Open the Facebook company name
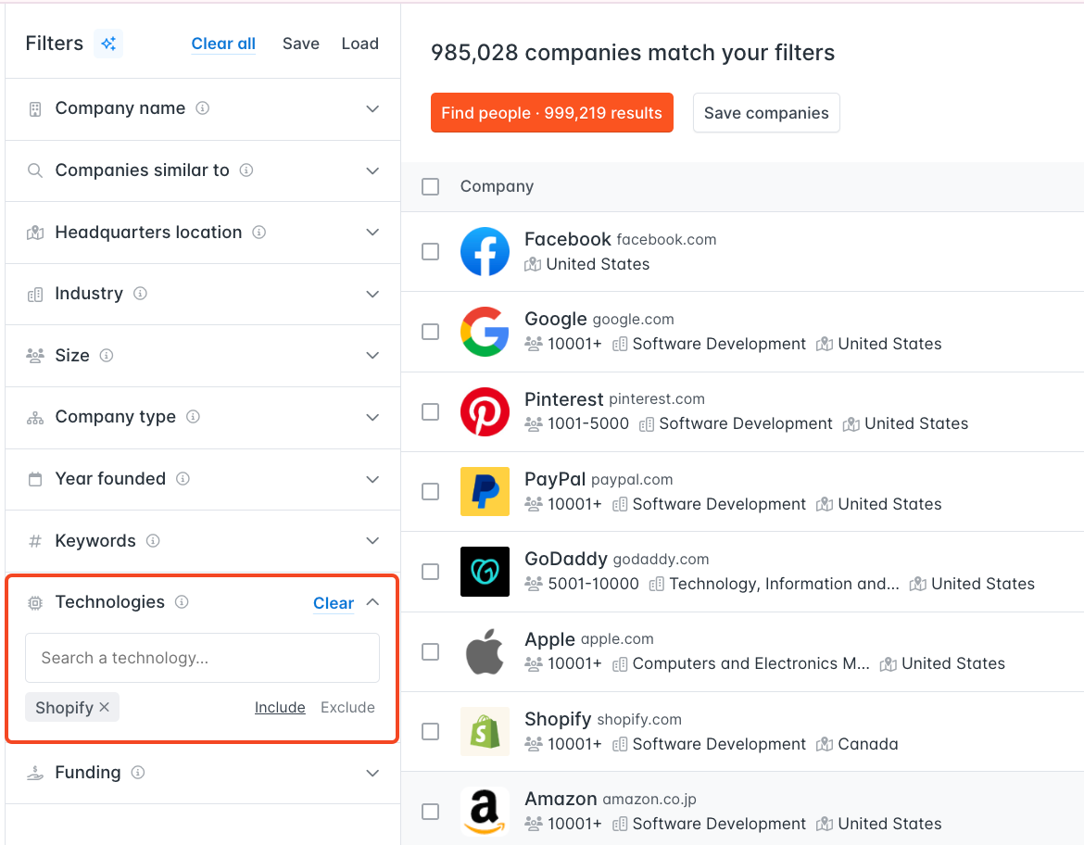This screenshot has width=1084, height=845. pos(568,239)
